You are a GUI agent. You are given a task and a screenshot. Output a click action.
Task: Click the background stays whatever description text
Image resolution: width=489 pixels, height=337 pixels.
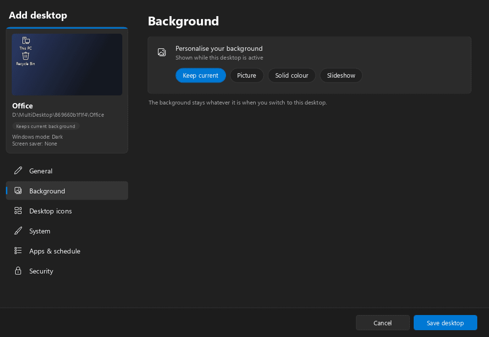(x=238, y=103)
